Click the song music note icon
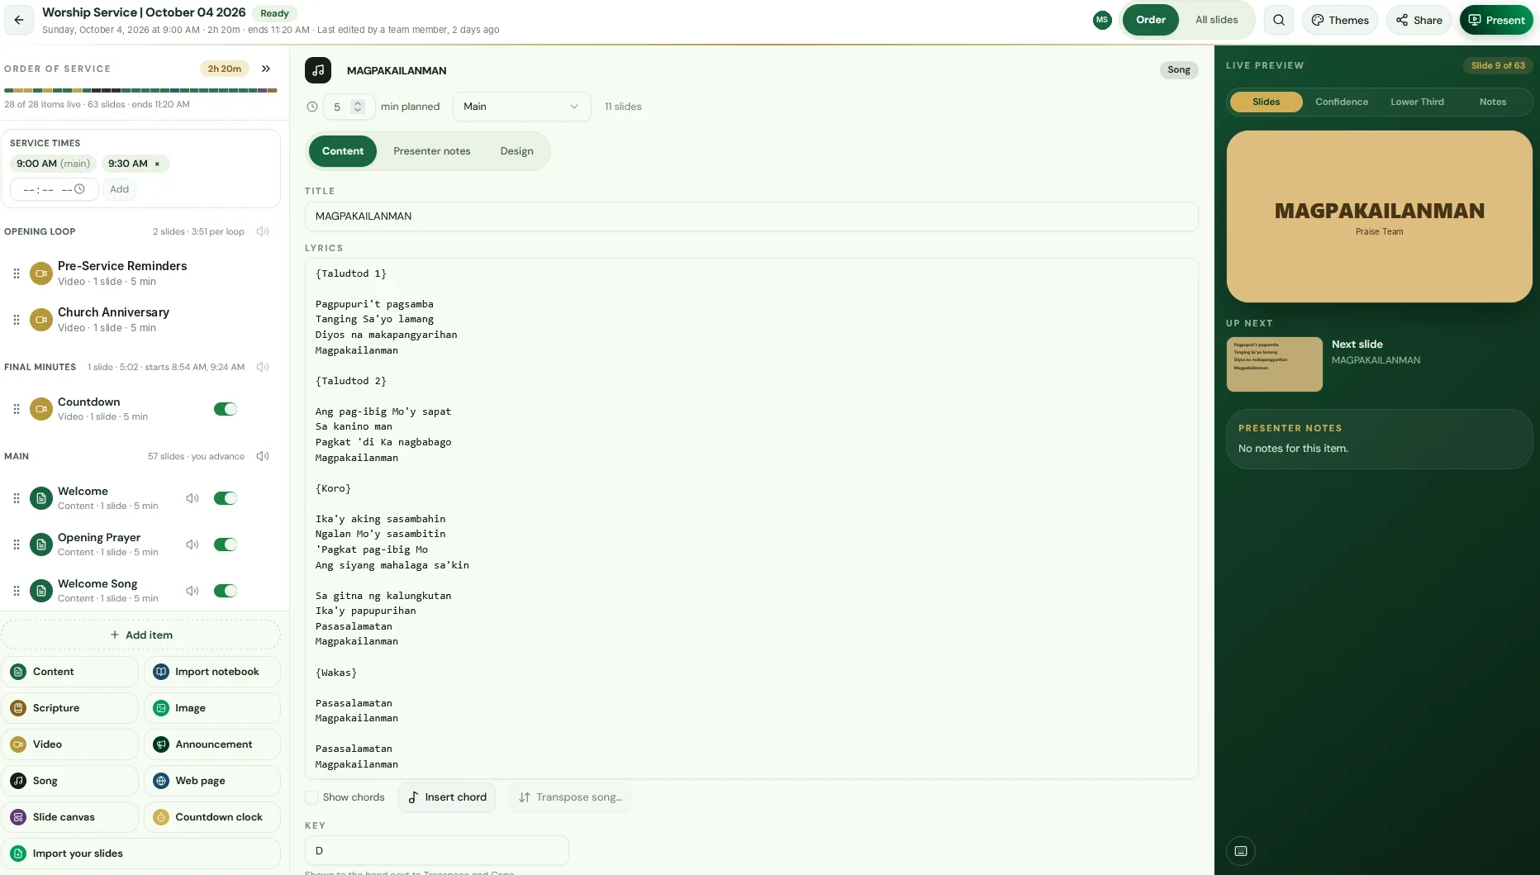This screenshot has width=1540, height=875. [x=318, y=70]
